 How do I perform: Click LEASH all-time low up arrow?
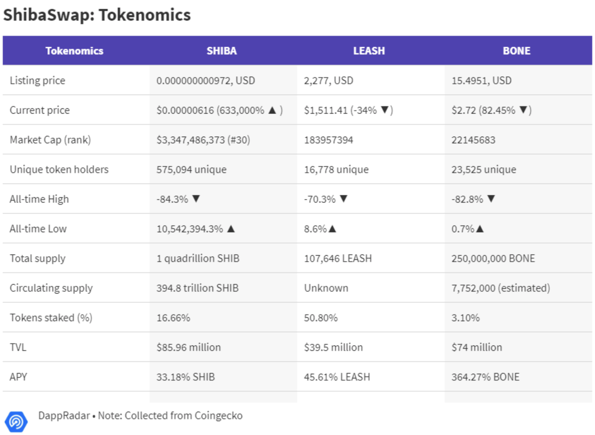[x=332, y=229]
